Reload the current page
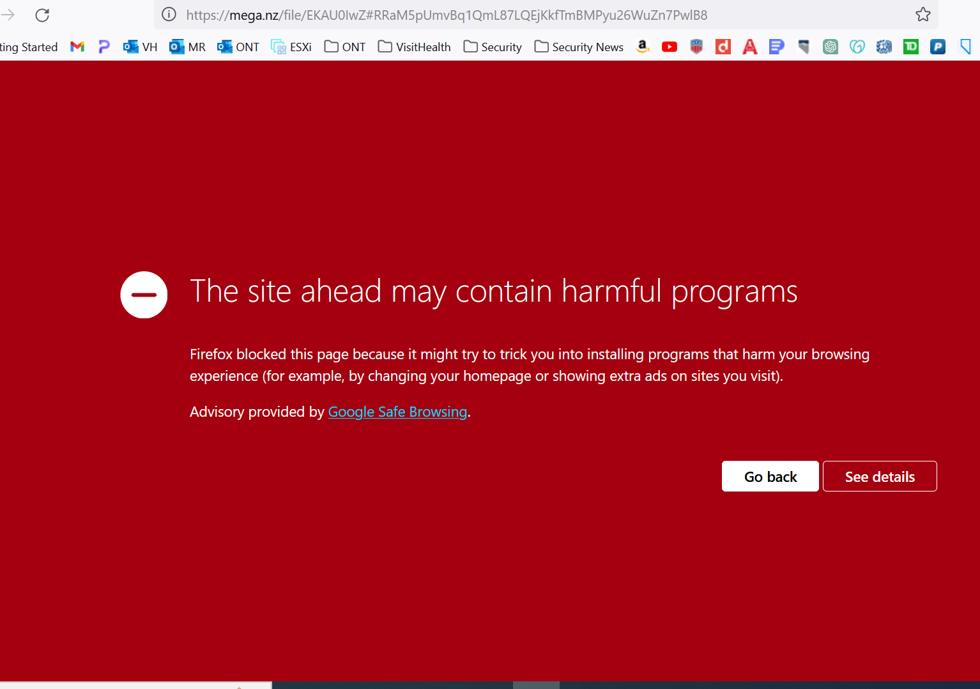The image size is (980, 689). coord(42,15)
